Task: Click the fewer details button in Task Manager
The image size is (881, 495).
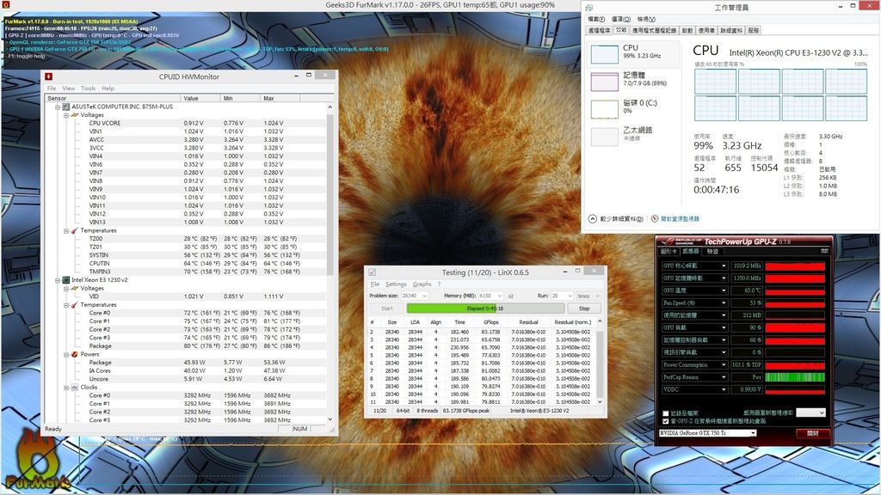Action: [616, 219]
